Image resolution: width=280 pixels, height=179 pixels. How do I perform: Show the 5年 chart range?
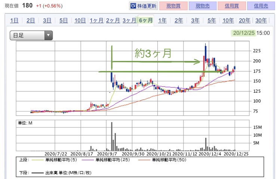click(x=212, y=21)
